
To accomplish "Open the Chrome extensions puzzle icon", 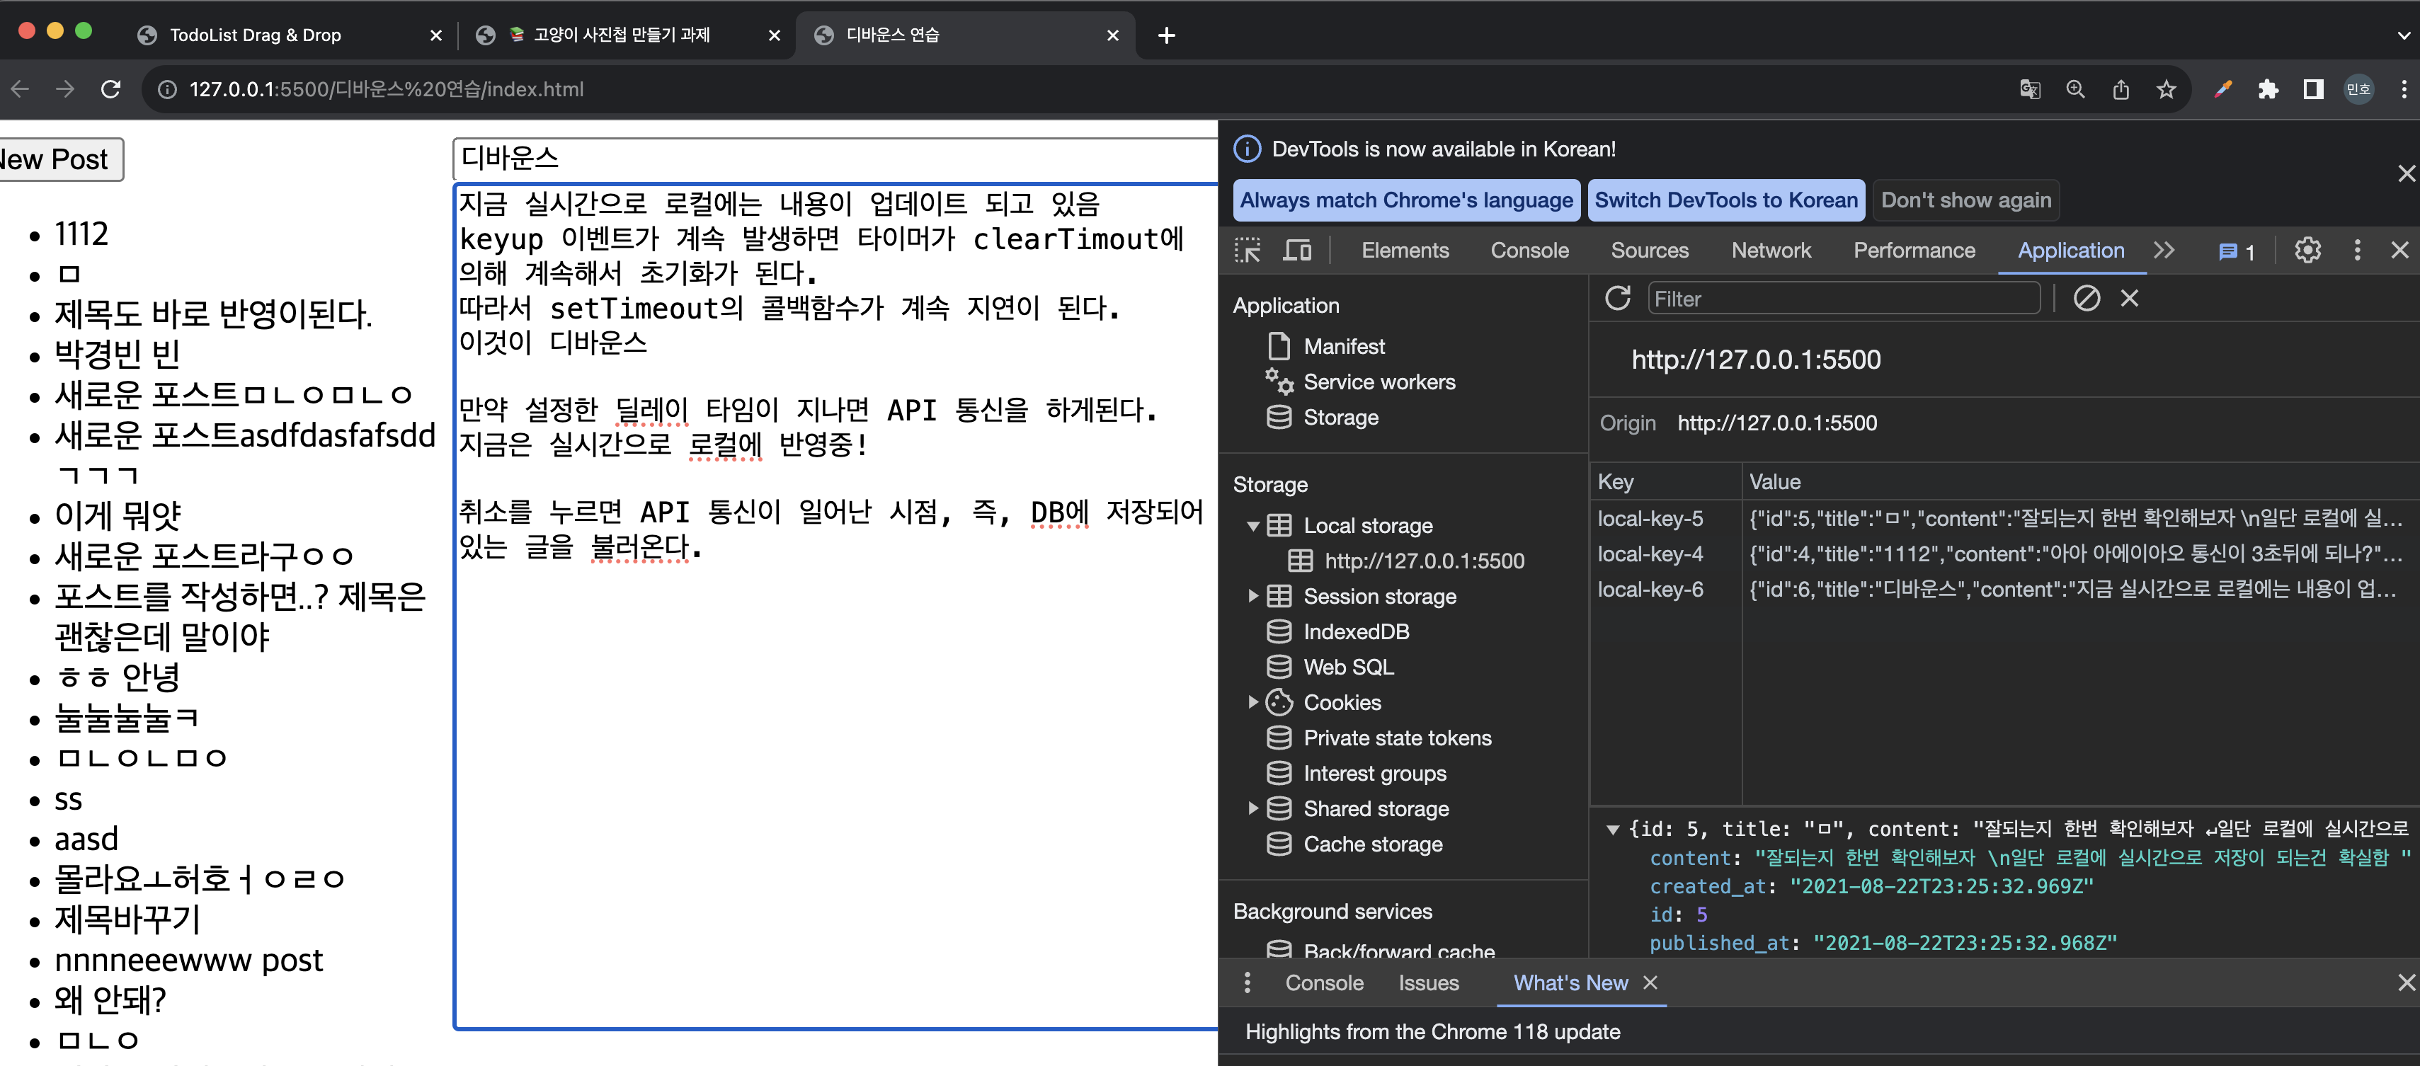I will pos(2268,89).
